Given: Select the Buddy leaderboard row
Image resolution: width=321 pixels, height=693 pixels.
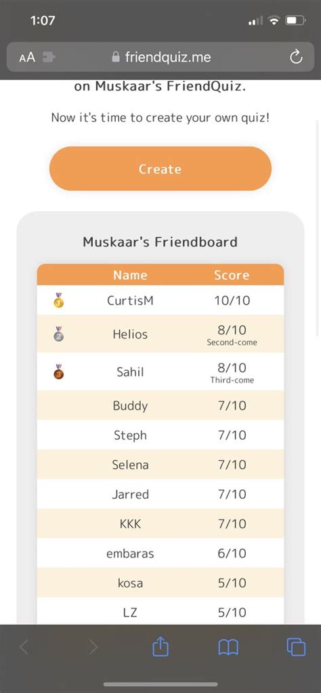Looking at the screenshot, I should coord(160,405).
